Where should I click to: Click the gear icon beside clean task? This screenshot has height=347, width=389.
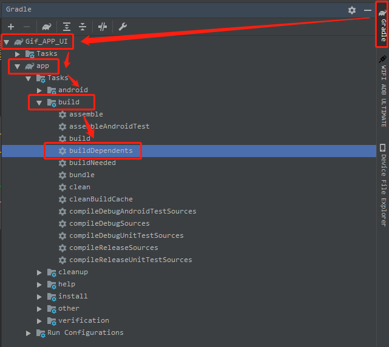(x=63, y=187)
